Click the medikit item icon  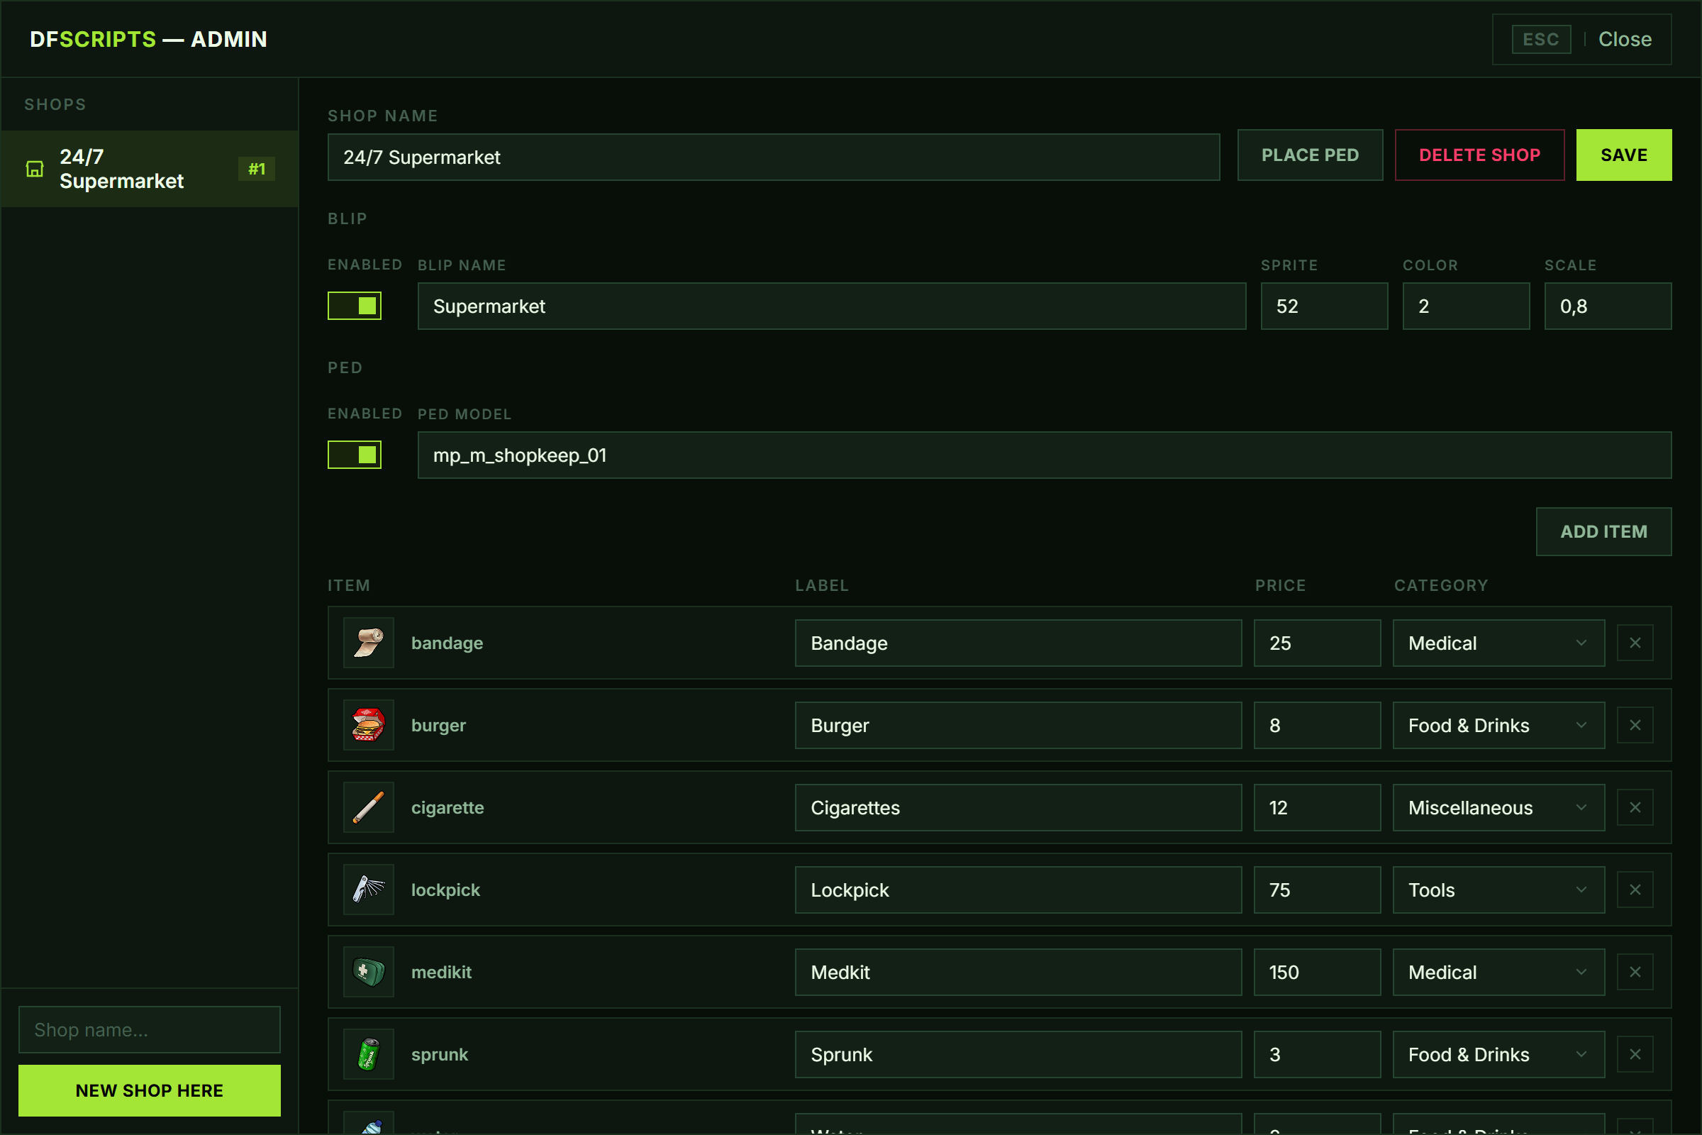[x=368, y=971]
